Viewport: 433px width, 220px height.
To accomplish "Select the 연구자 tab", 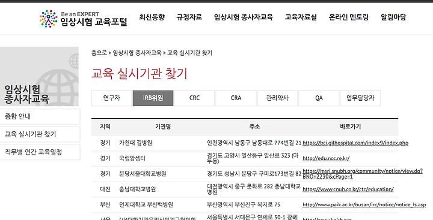I will (112, 98).
